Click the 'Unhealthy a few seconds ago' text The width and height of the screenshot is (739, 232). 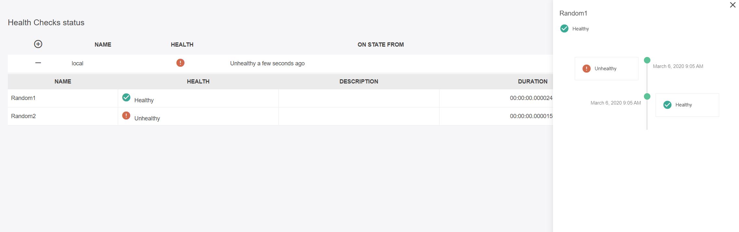[267, 63]
